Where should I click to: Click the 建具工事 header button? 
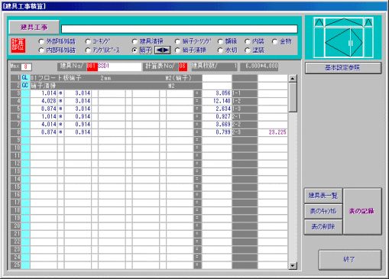tap(34, 27)
